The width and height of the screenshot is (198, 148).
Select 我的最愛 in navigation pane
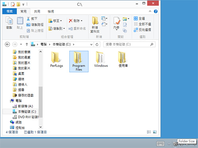point(22,57)
